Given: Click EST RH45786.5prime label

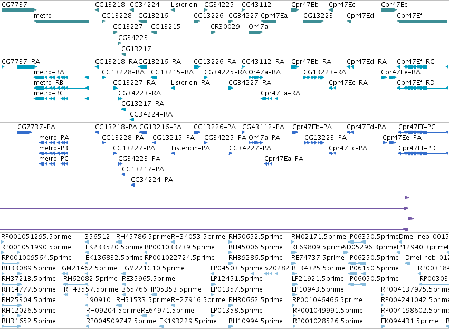Looking at the screenshot, I should point(143,237).
